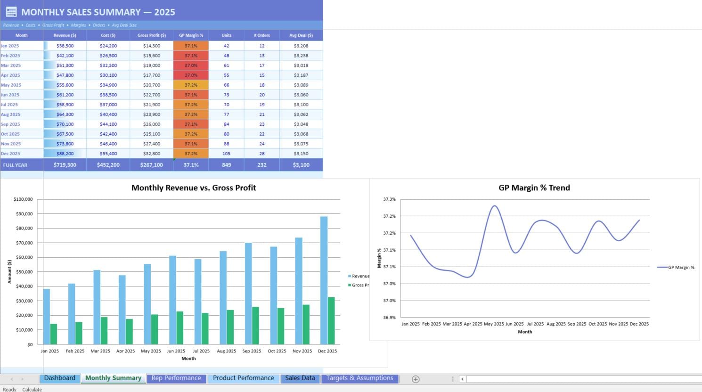Click the horizontal scrollbar left arrow

[463, 379]
